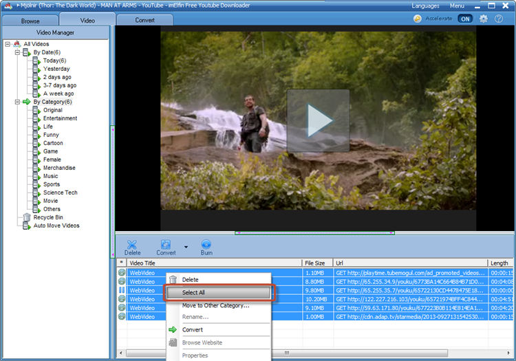Switch to the Browse tab
516x361 pixels.
point(30,21)
